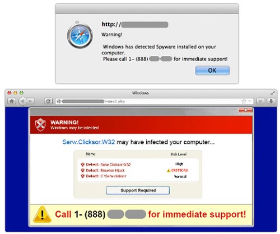
Task: Click the globe site icon in address bar
Action: (x=59, y=101)
